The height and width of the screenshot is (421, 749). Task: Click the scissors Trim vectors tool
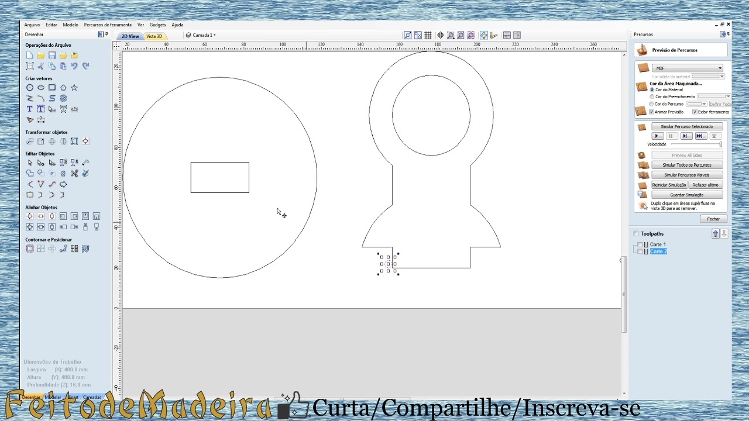[x=74, y=174]
